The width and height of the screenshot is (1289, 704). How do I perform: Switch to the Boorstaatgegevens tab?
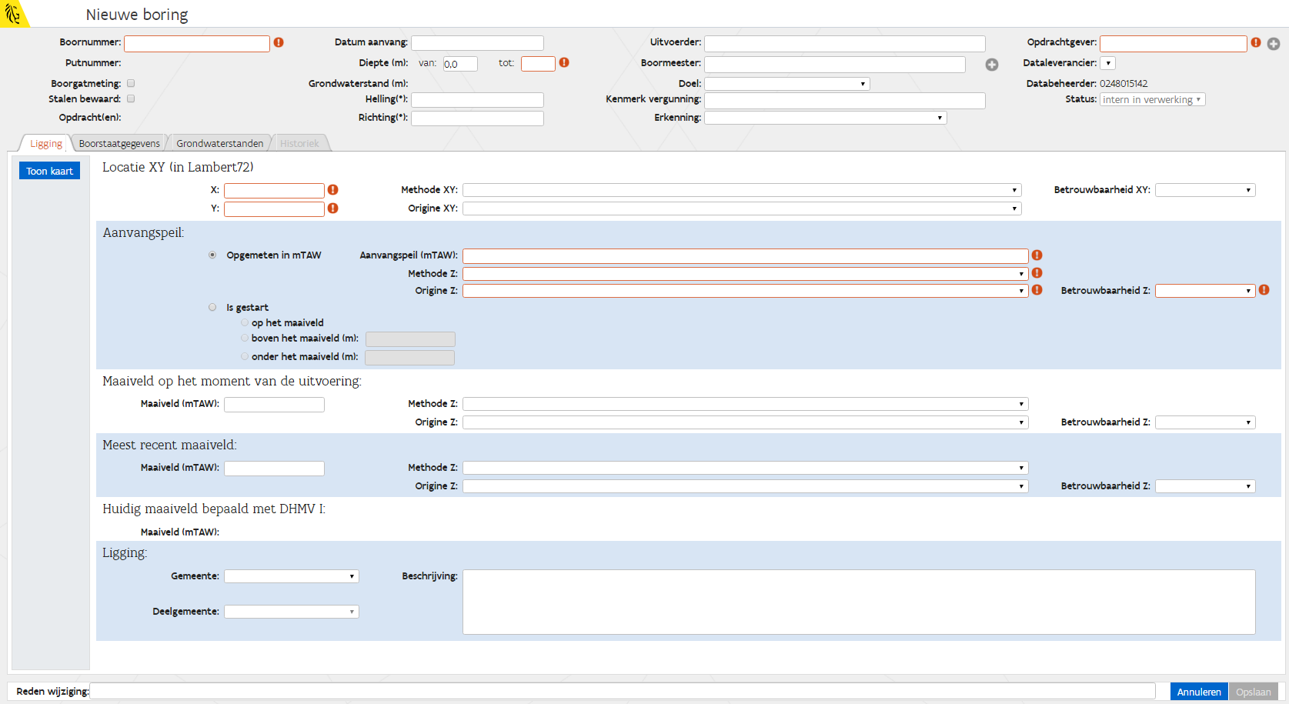(119, 144)
